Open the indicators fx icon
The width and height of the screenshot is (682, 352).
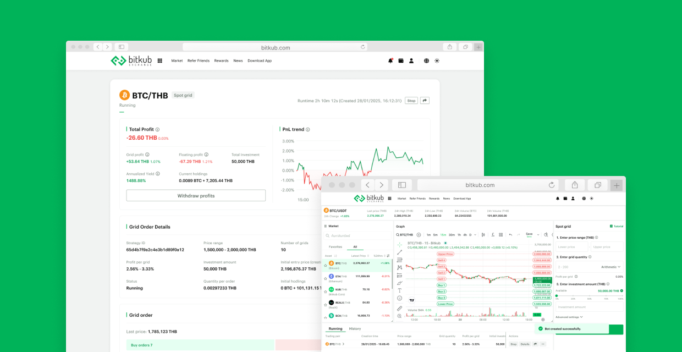(x=493, y=235)
